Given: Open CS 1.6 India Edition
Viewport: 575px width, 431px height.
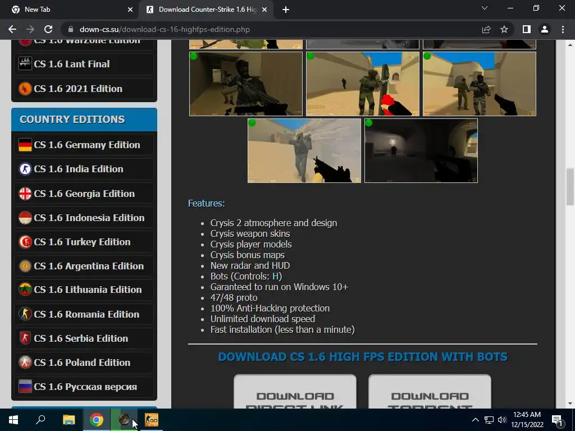Looking at the screenshot, I should coord(84,169).
